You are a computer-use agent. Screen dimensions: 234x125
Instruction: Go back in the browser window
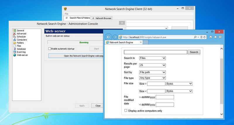109,37
